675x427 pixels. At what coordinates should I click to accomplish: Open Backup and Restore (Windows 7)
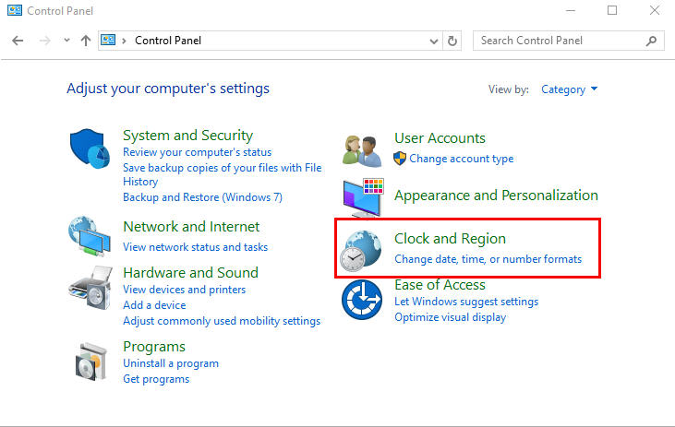(x=202, y=197)
